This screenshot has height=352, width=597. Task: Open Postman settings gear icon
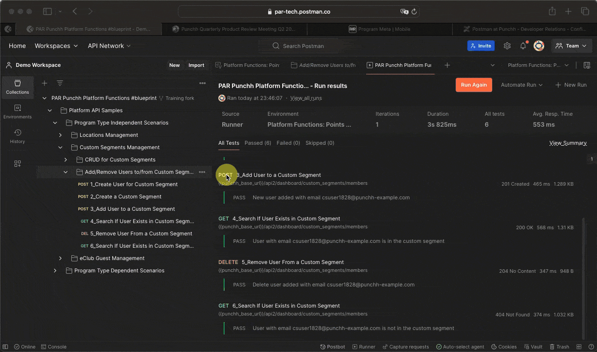tap(507, 46)
